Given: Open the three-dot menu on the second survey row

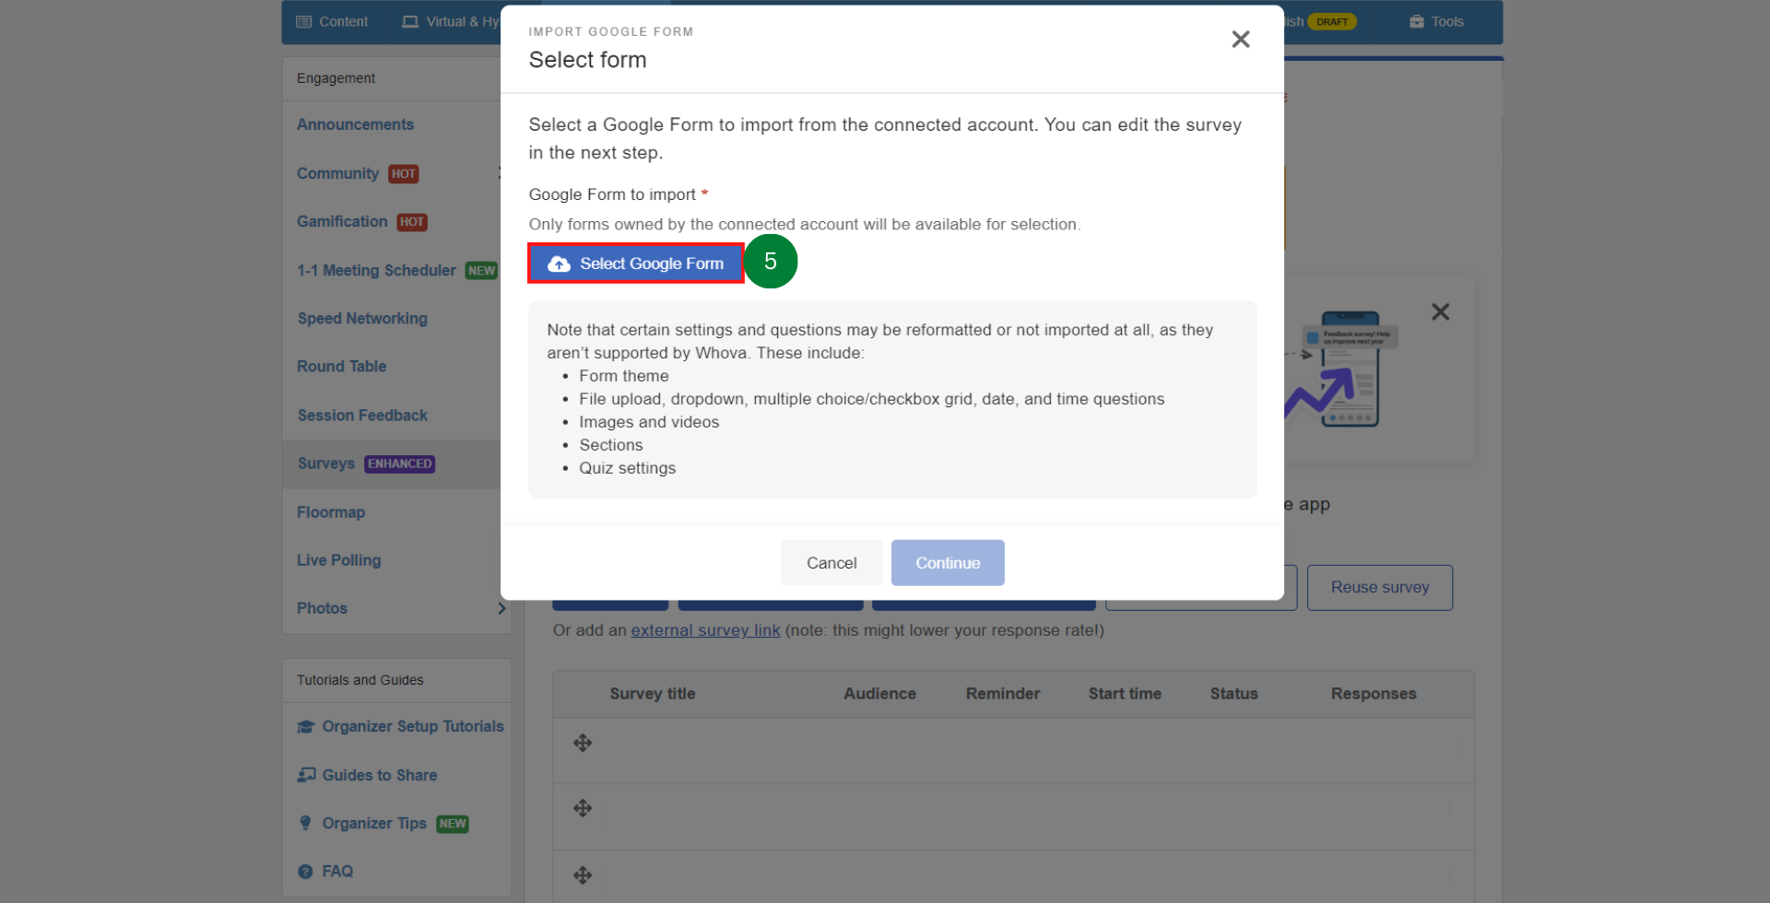Looking at the screenshot, I should [1449, 808].
